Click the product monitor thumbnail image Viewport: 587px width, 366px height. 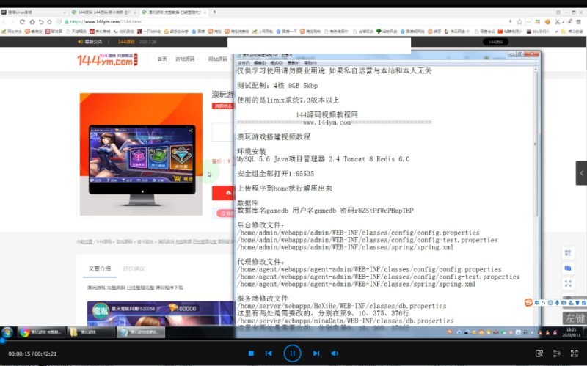[x=141, y=154]
